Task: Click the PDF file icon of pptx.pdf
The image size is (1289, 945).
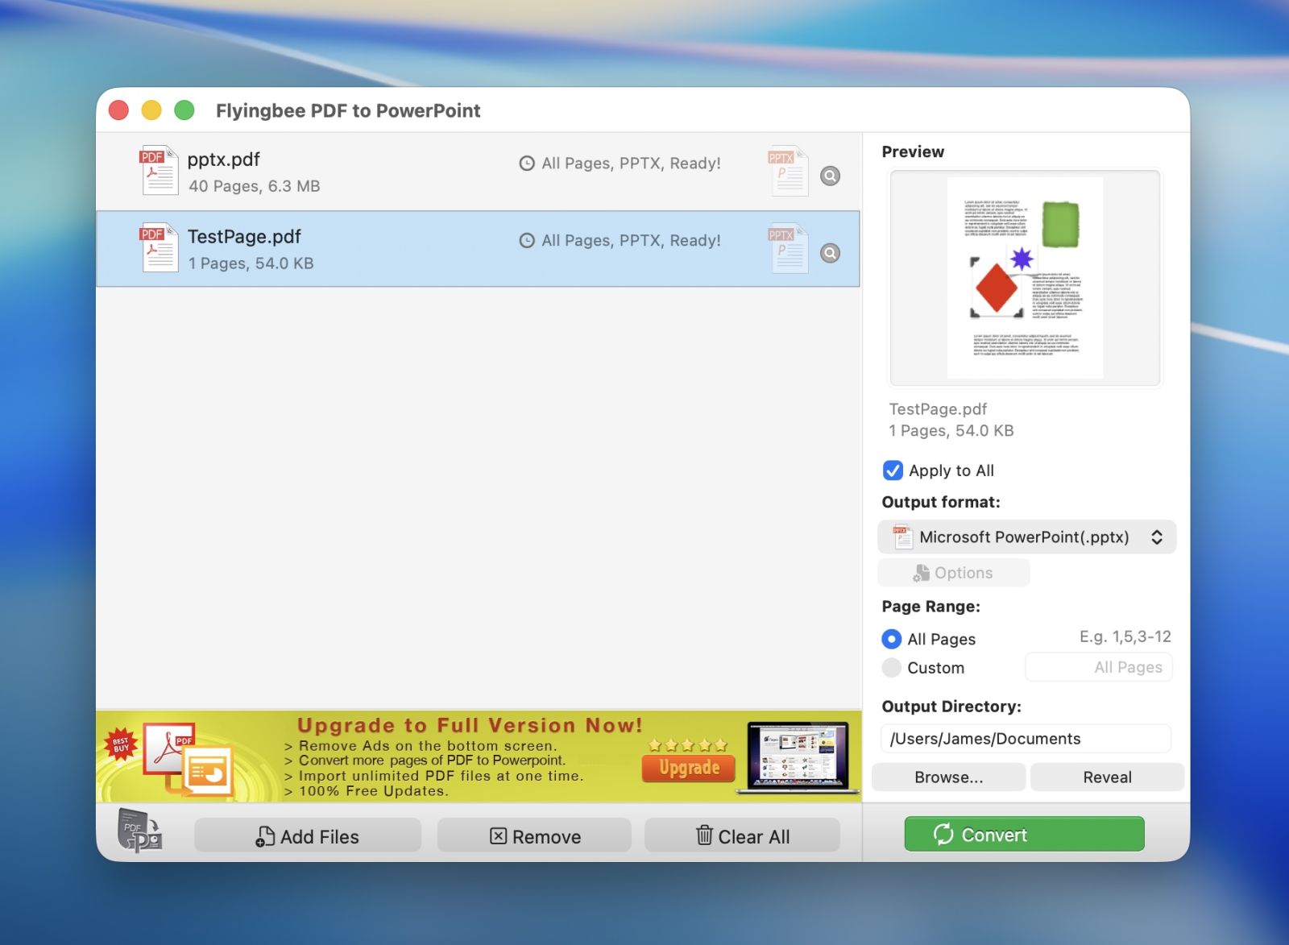Action: tap(159, 171)
